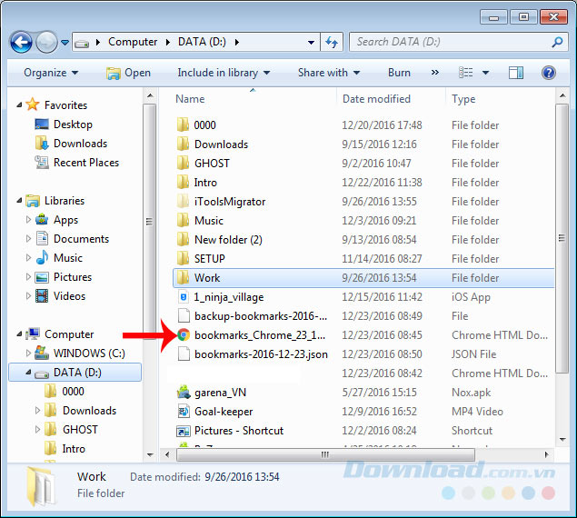Expand the Documents library
577x518 pixels.
pyautogui.click(x=28, y=239)
